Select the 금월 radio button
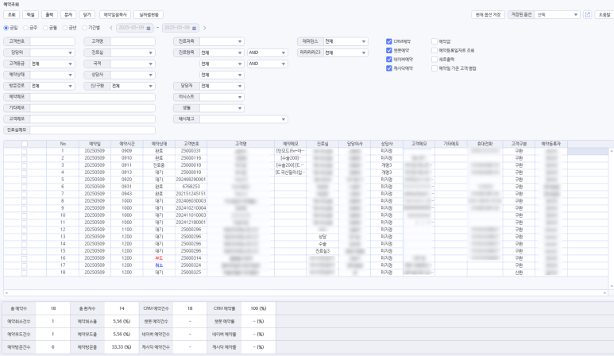The image size is (614, 356). click(x=45, y=28)
